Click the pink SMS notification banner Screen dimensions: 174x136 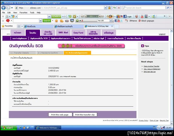click(x=91, y=46)
